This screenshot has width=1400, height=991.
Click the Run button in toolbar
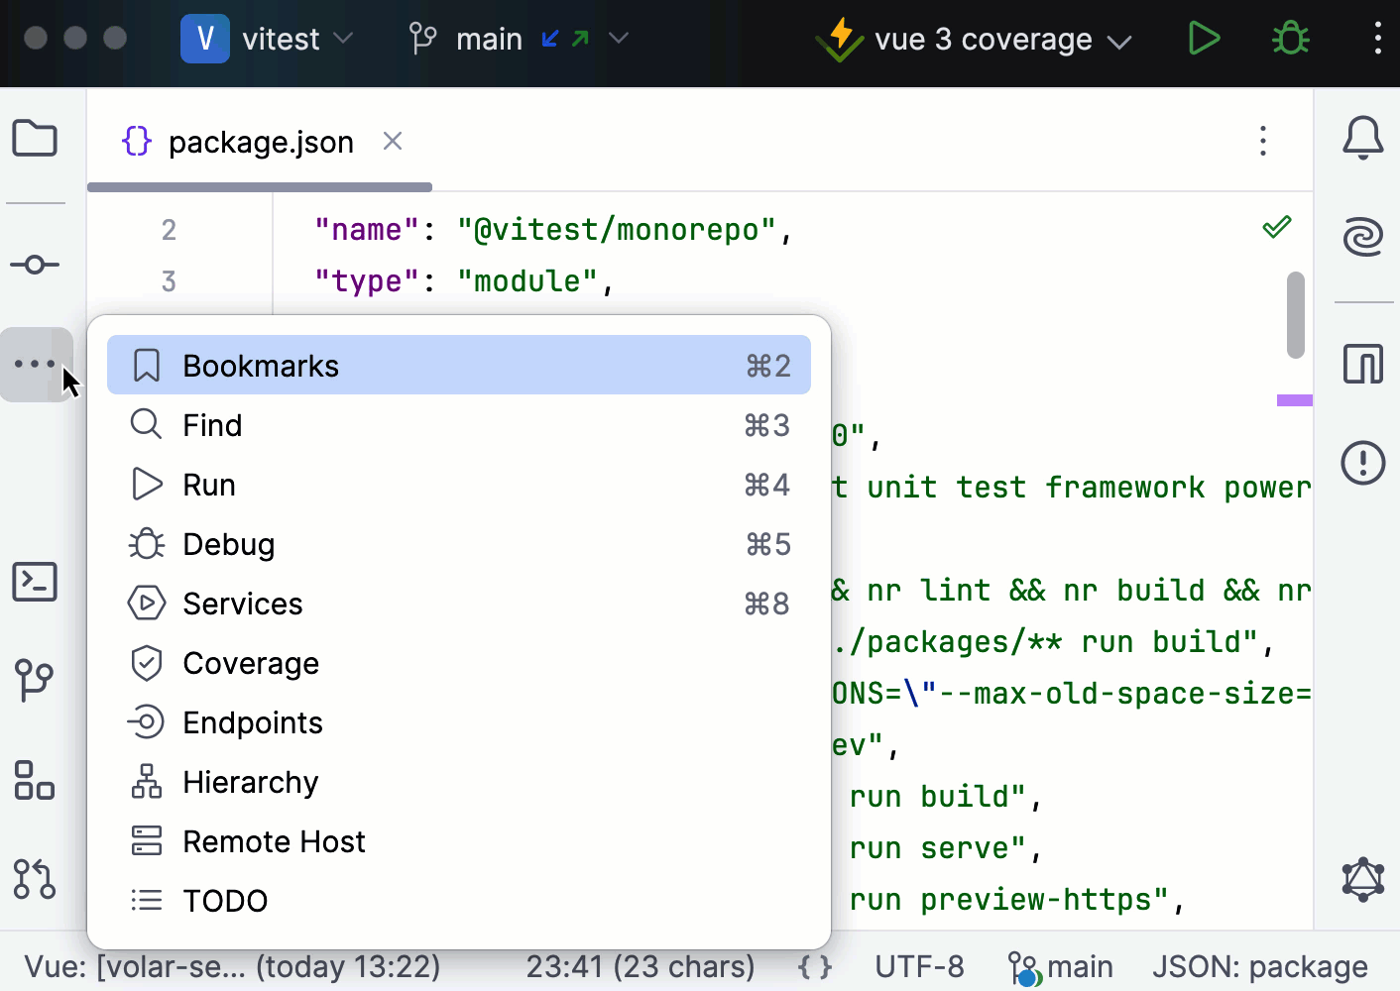point(1203,39)
